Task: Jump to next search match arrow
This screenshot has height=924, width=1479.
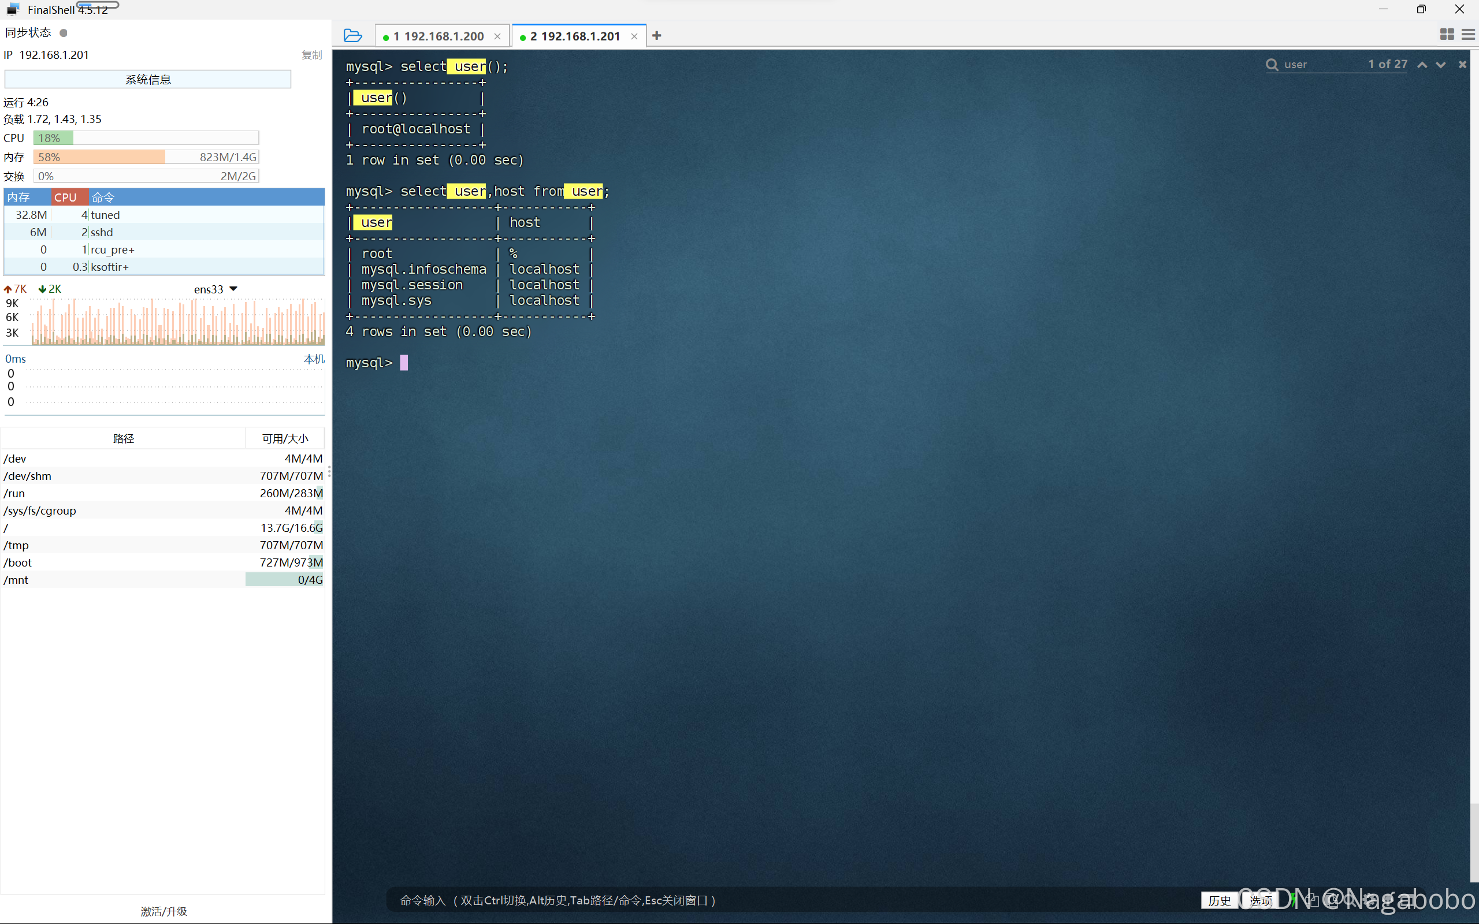Action: pos(1440,65)
